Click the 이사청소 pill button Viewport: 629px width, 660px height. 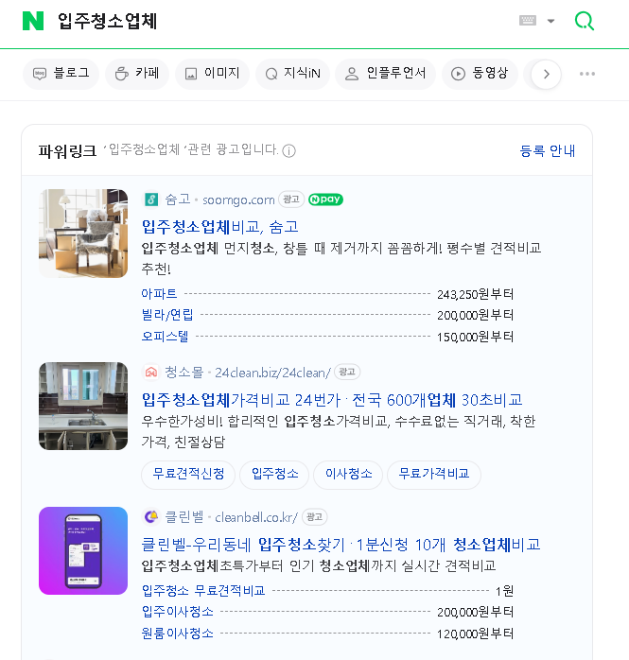pyautogui.click(x=348, y=475)
